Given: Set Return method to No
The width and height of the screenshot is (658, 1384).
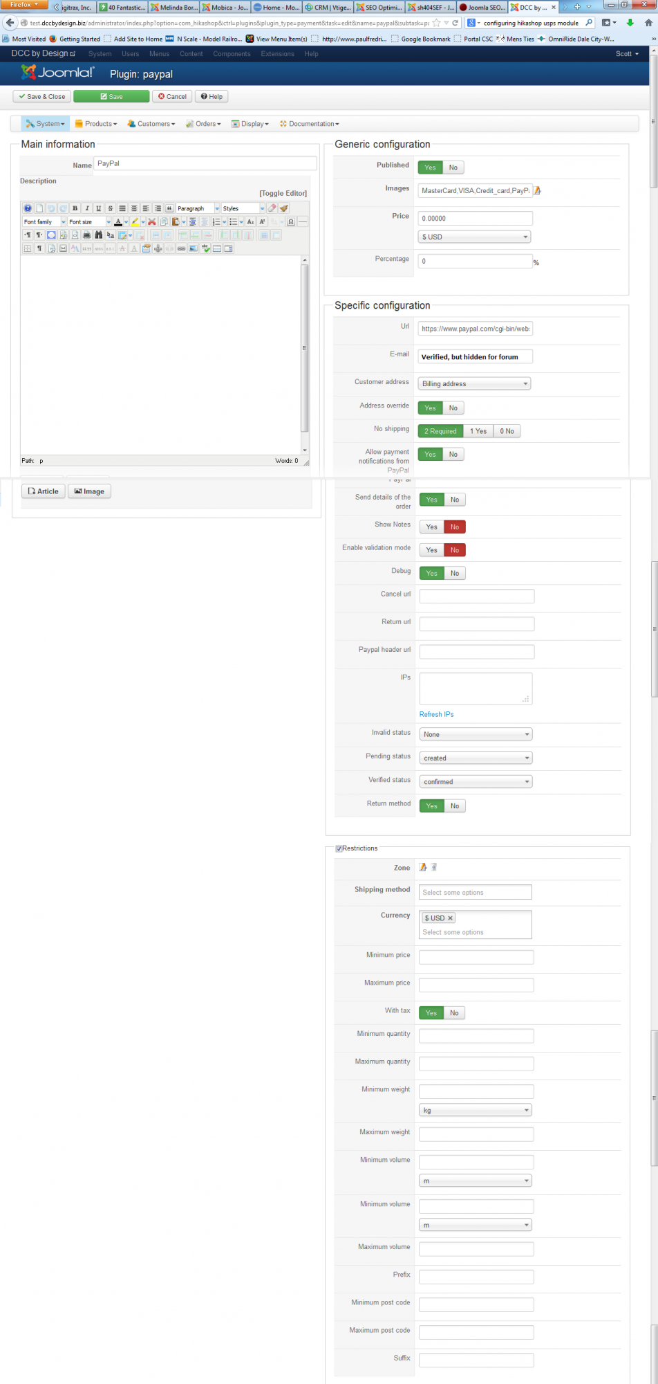Looking at the screenshot, I should (455, 805).
